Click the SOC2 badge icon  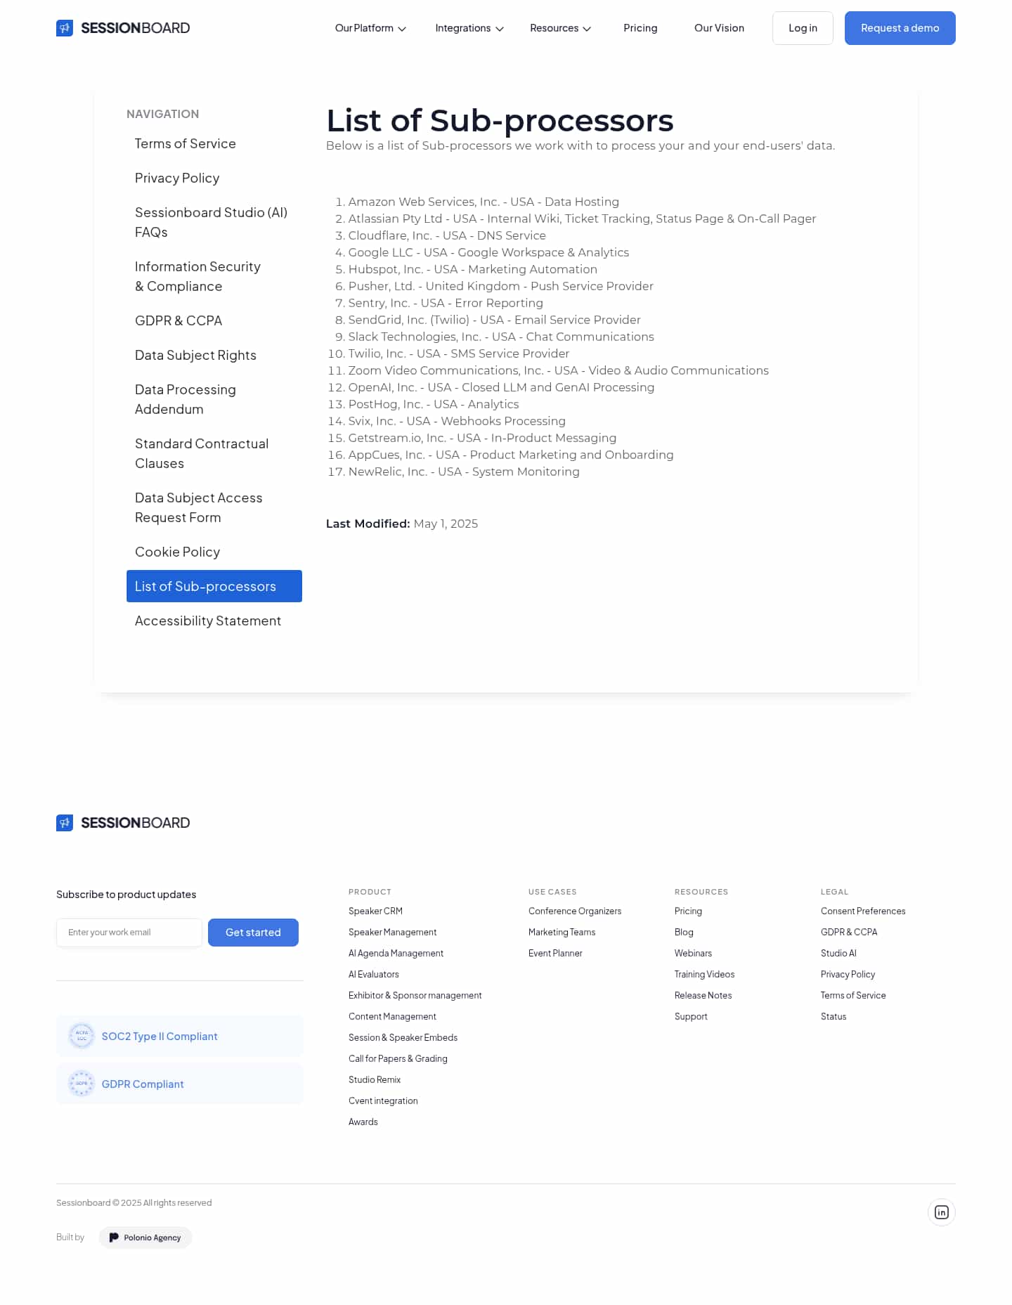82,1036
